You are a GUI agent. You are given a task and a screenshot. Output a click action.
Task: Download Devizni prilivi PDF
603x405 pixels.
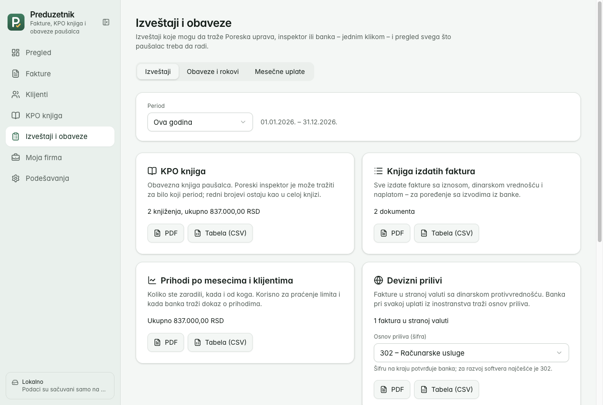pyautogui.click(x=392, y=389)
